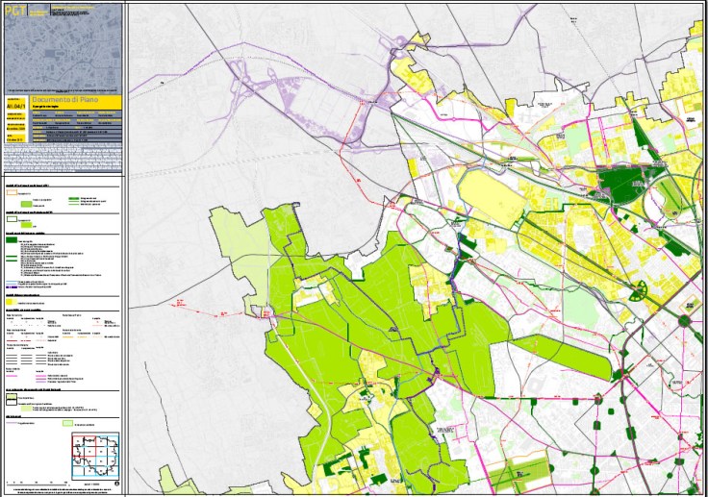The image size is (708, 497).
Task: Click the north arrow symbol beside the scale bar
Action: (117, 483)
